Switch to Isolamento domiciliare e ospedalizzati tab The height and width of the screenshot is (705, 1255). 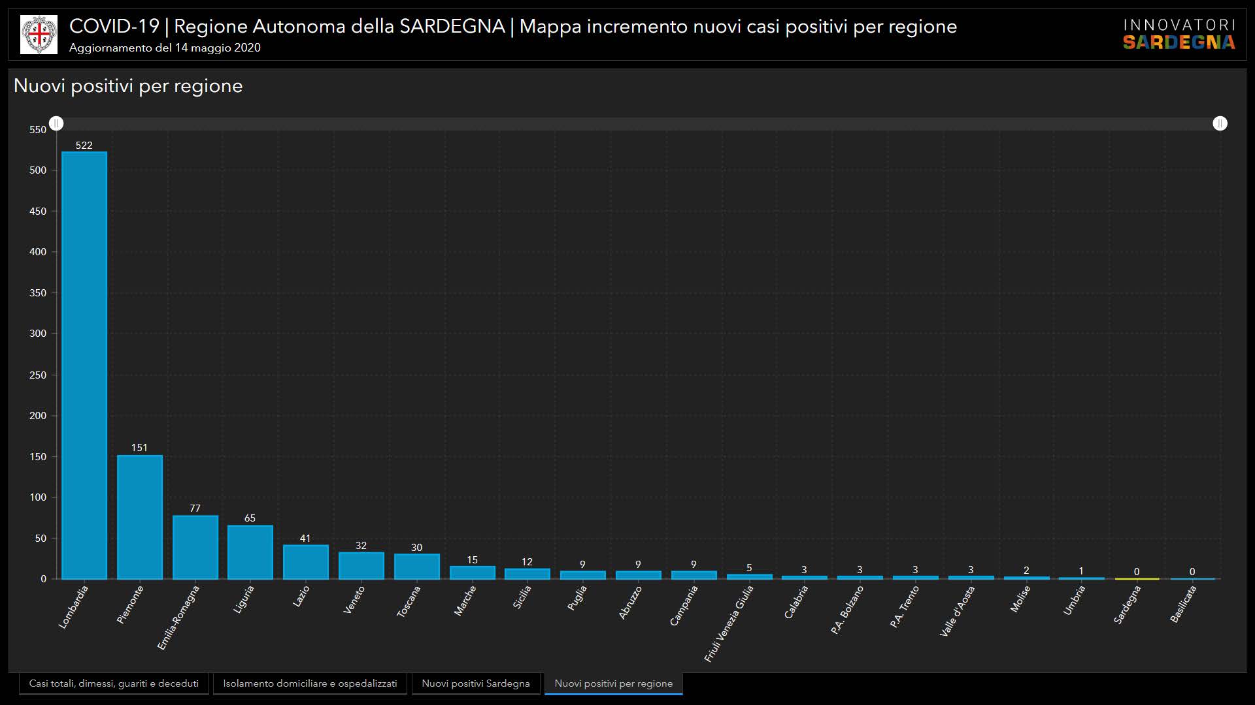pos(310,683)
